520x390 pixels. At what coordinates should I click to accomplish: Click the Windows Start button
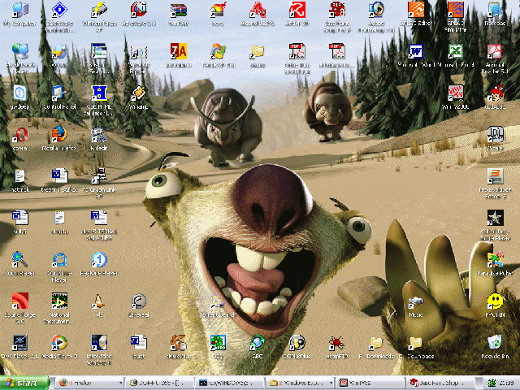click(x=23, y=382)
